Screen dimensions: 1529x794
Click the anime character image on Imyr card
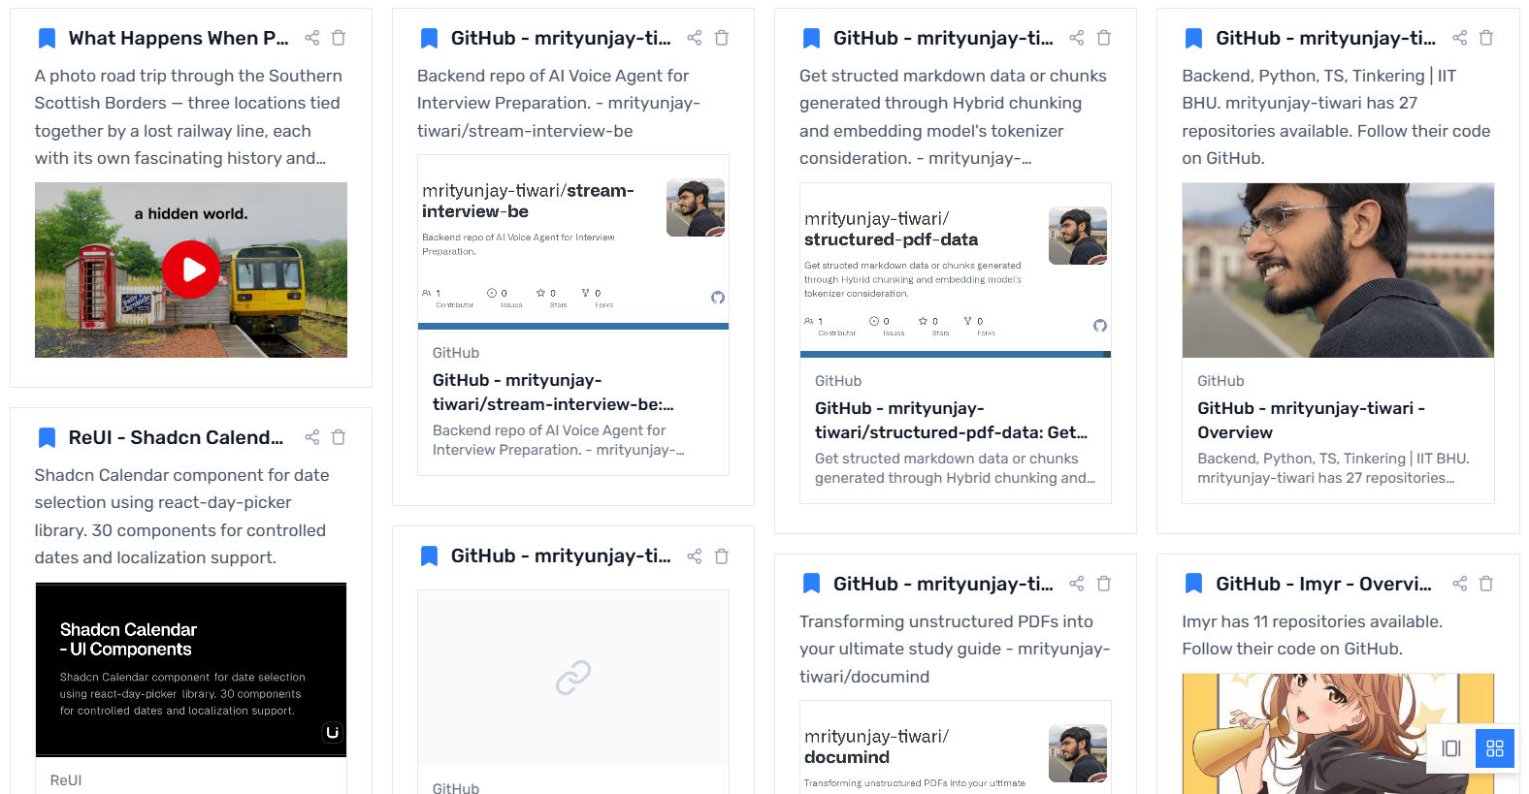1338,734
